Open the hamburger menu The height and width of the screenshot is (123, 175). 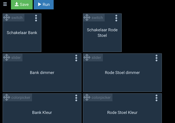pyautogui.click(x=5, y=4)
